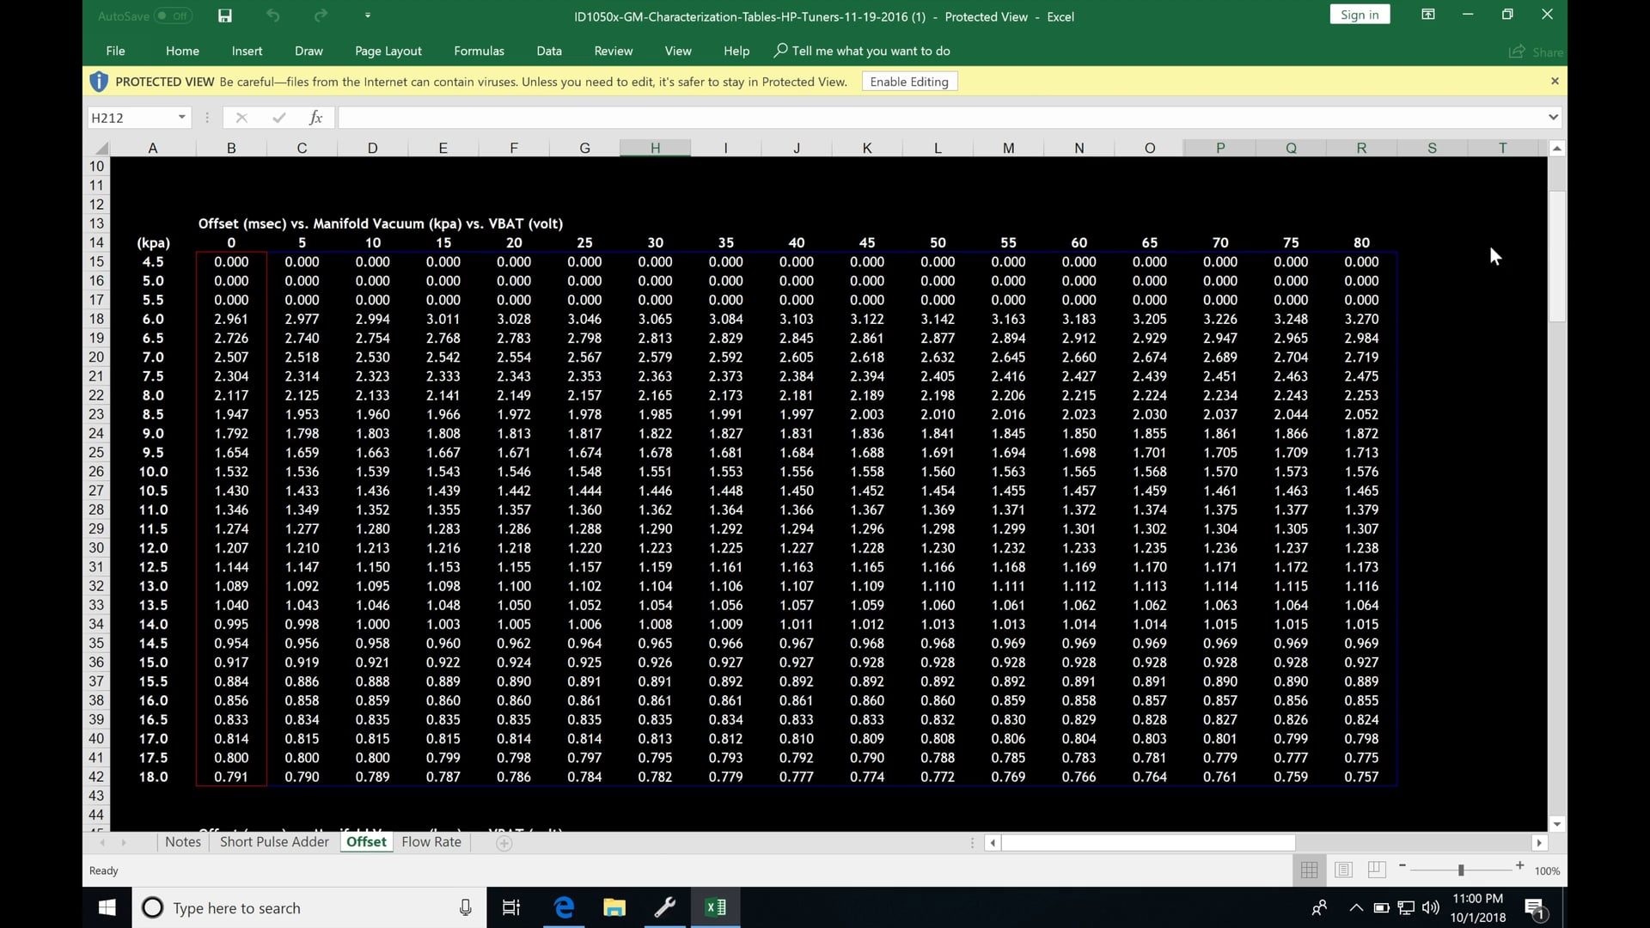Open the formula bar expand arrow

[x=1552, y=117]
